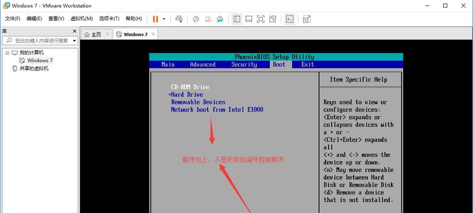Select Windows 7 in the library tree

(x=40, y=61)
